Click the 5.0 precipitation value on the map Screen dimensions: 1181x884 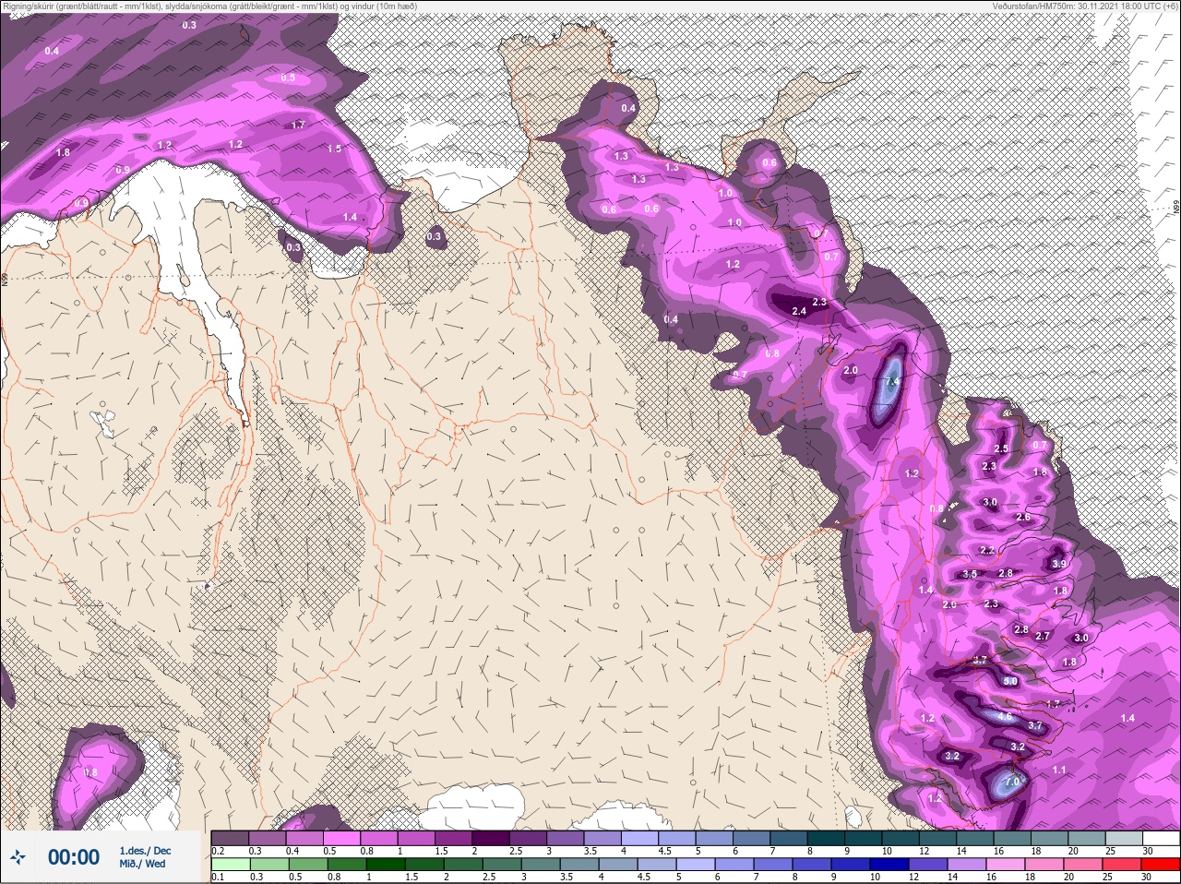click(x=1010, y=681)
